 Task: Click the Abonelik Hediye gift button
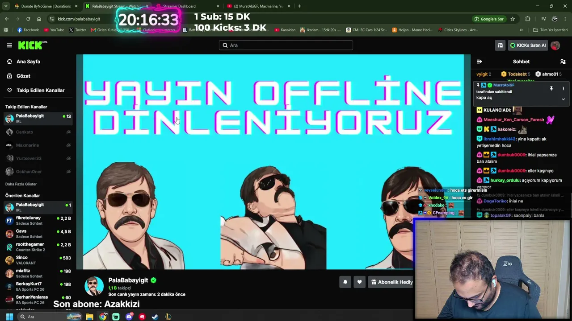point(392,282)
